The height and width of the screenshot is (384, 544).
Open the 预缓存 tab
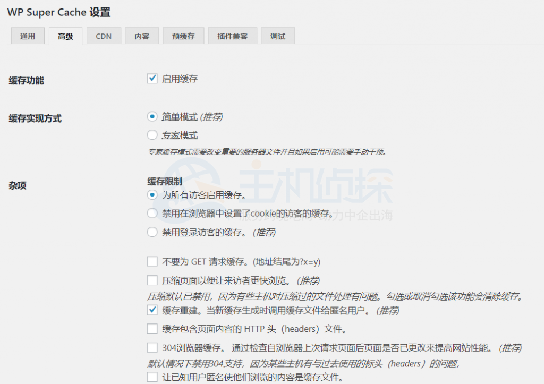click(x=183, y=36)
